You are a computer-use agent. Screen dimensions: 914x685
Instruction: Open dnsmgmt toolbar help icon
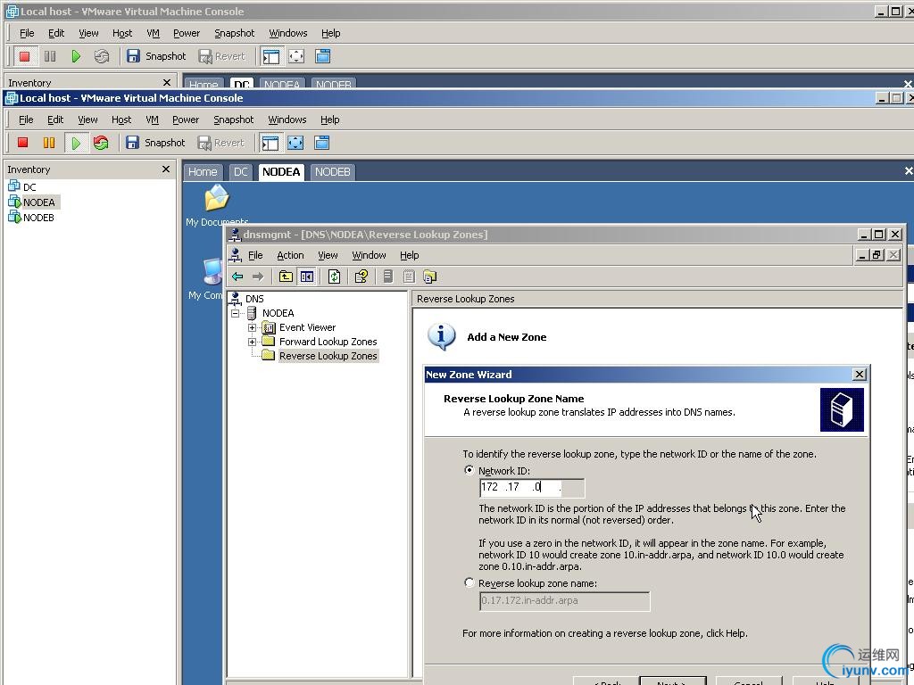click(x=361, y=276)
